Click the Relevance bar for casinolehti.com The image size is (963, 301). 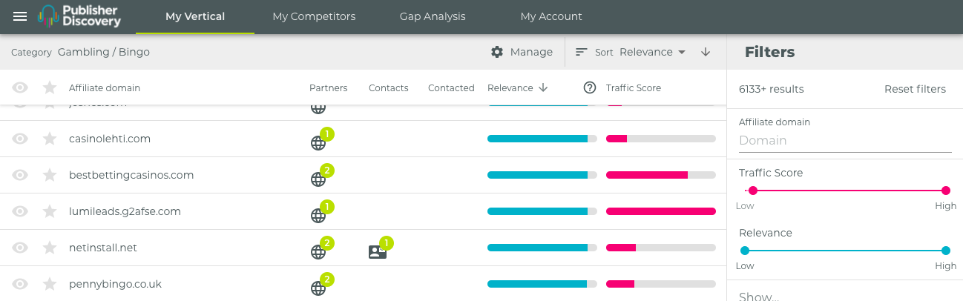point(542,139)
